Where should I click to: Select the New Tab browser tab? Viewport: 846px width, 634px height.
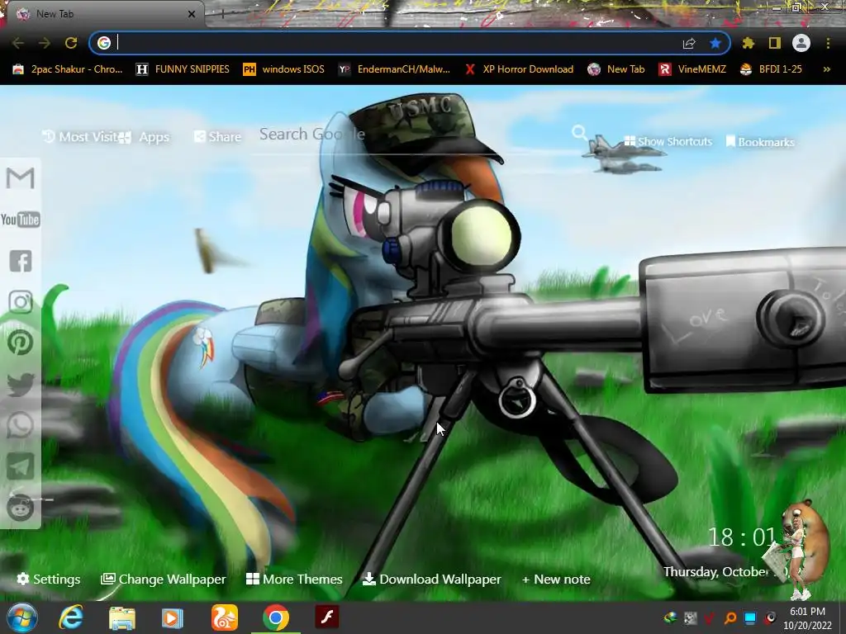(x=102, y=14)
